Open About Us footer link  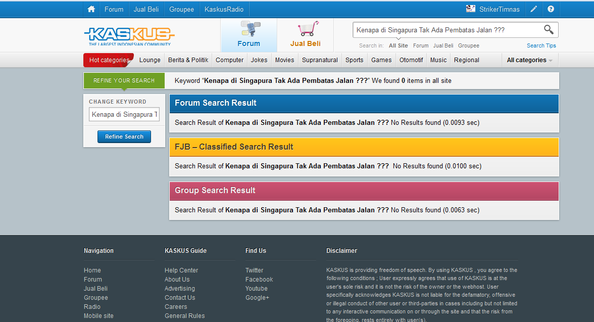tap(177, 279)
